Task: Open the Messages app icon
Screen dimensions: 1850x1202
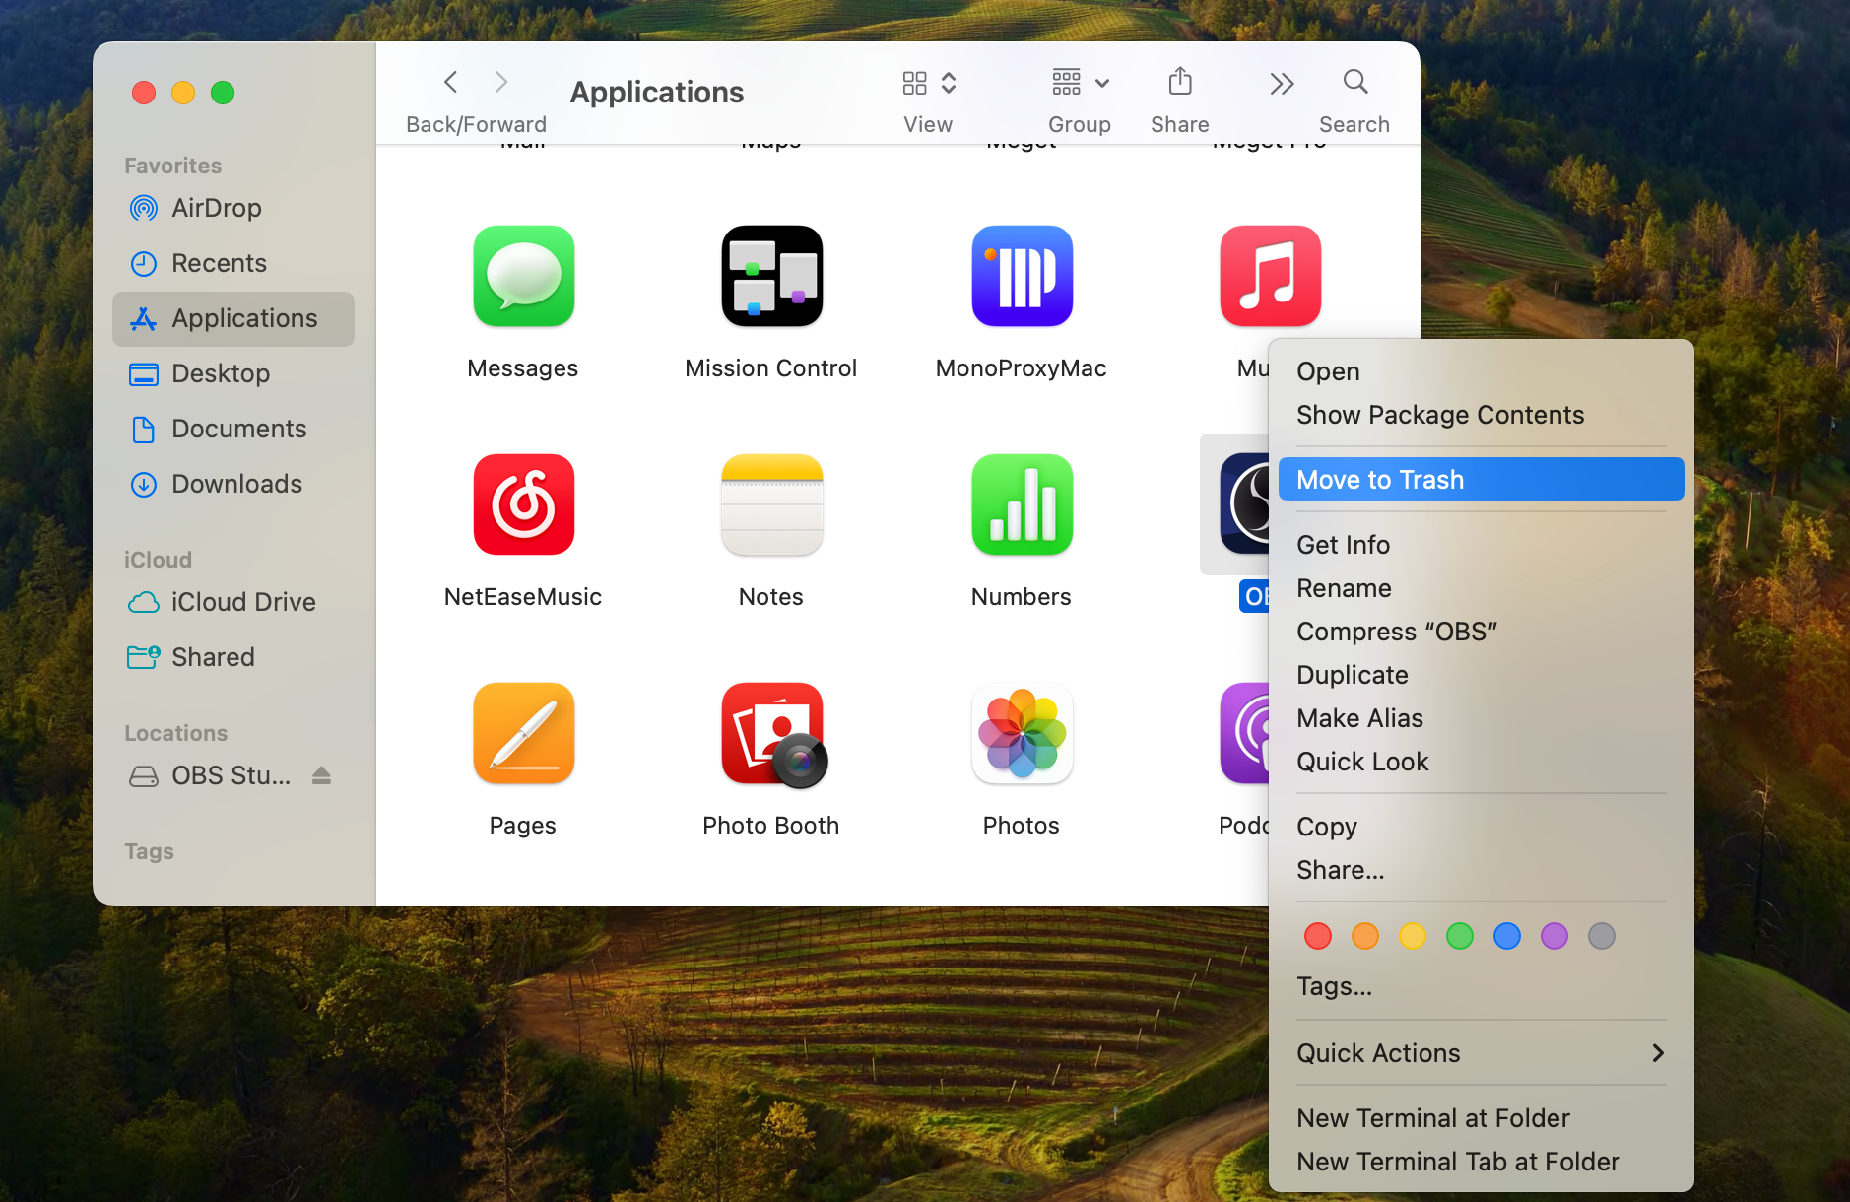Action: (523, 277)
